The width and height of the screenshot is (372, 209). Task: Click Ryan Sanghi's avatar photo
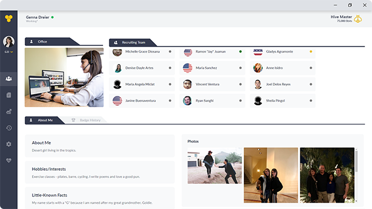coord(187,101)
